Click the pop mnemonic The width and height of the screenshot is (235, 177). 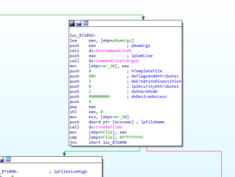point(73,107)
